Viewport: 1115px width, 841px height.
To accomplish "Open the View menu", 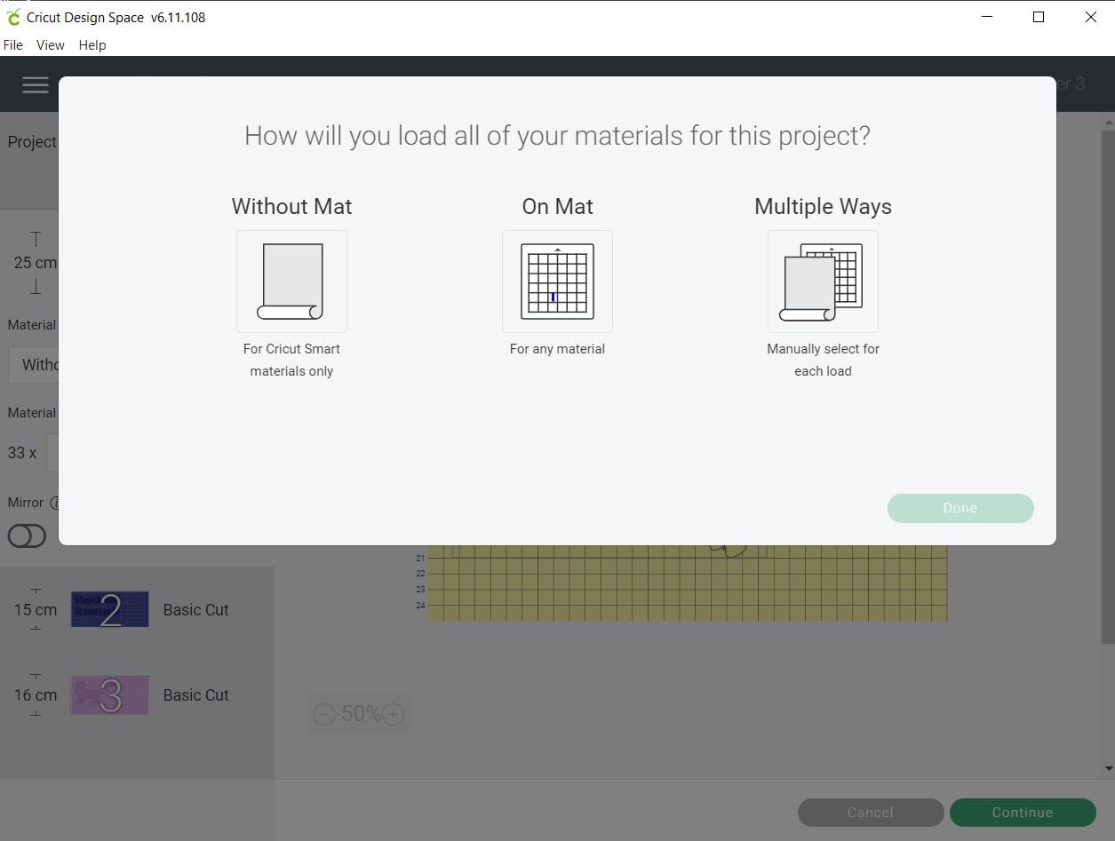I will 50,44.
